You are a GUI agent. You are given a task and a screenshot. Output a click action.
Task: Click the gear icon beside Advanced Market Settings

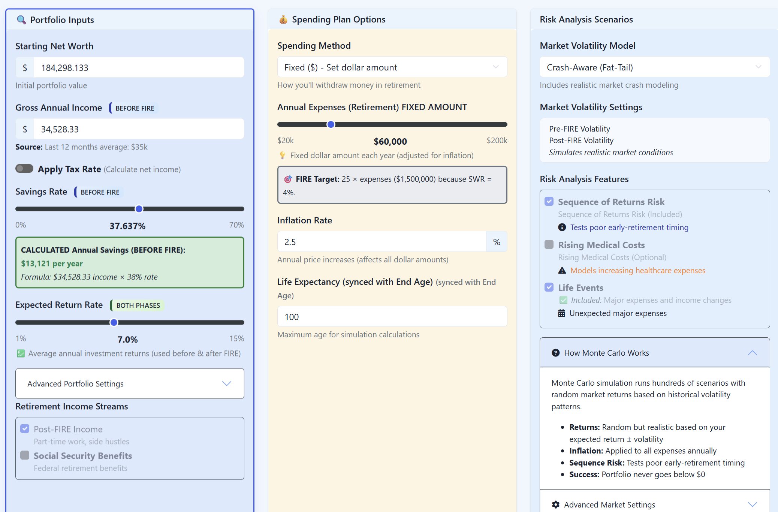(555, 505)
